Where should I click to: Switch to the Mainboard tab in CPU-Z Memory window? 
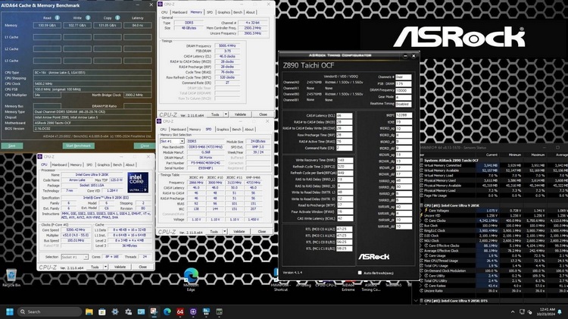click(179, 12)
